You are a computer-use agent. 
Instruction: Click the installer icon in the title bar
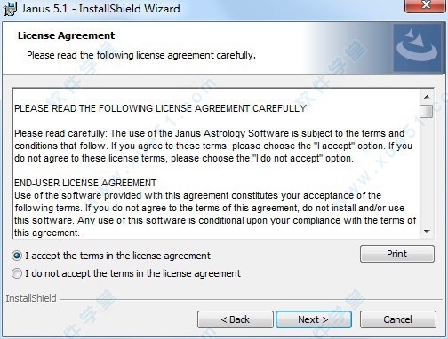click(x=10, y=8)
